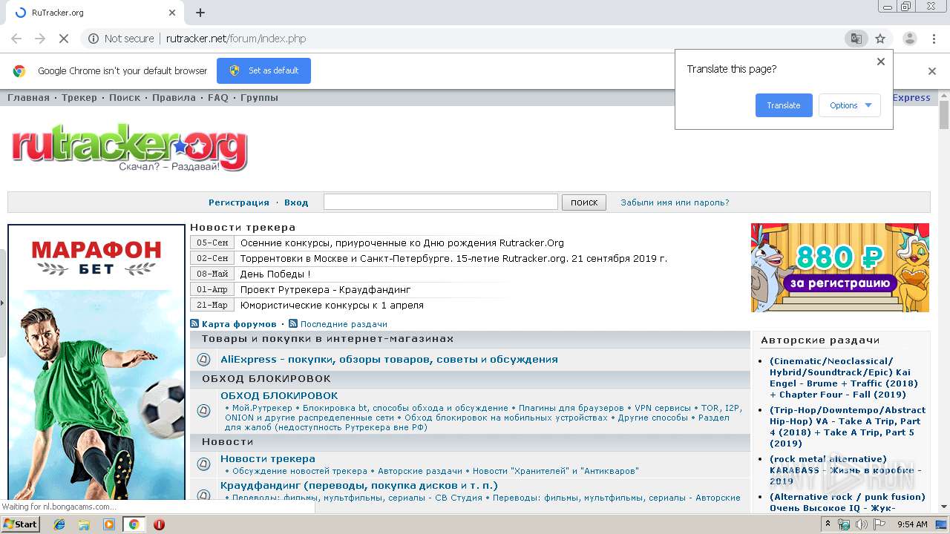Click Translate button in popup

click(784, 105)
